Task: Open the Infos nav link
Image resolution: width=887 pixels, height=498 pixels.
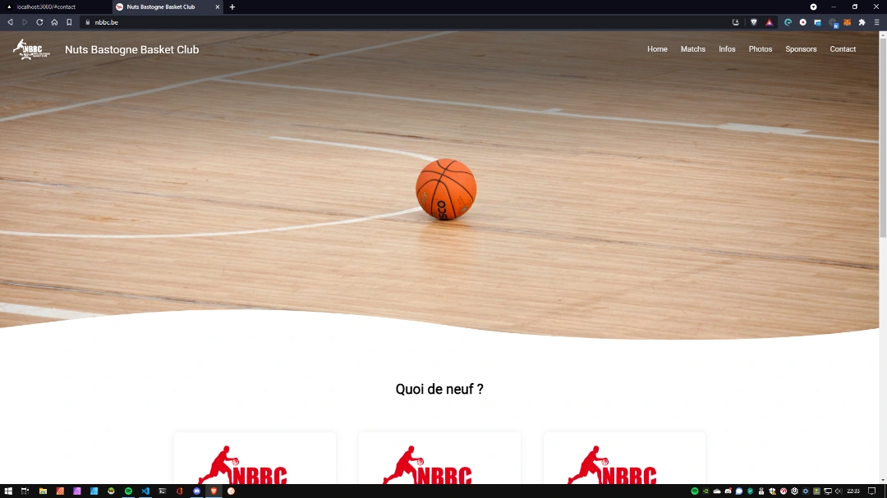Action: point(727,49)
